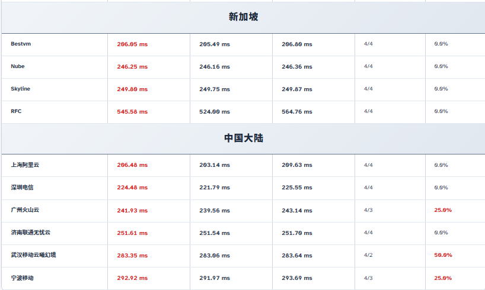Click 25.0% loss for 广州火山云
The image size is (485, 290).
(443, 210)
